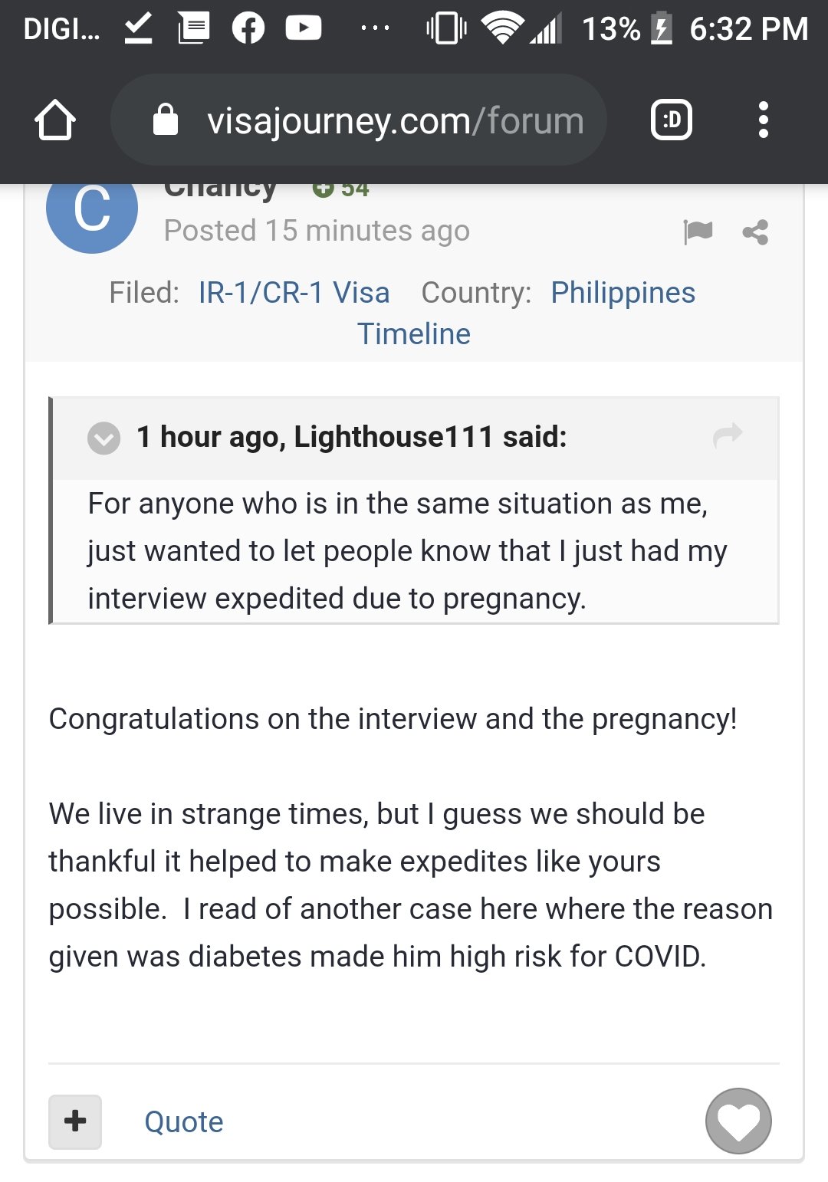Image resolution: width=828 pixels, height=1182 pixels.
Task: Jump to quoted post via arrow
Action: click(x=728, y=435)
